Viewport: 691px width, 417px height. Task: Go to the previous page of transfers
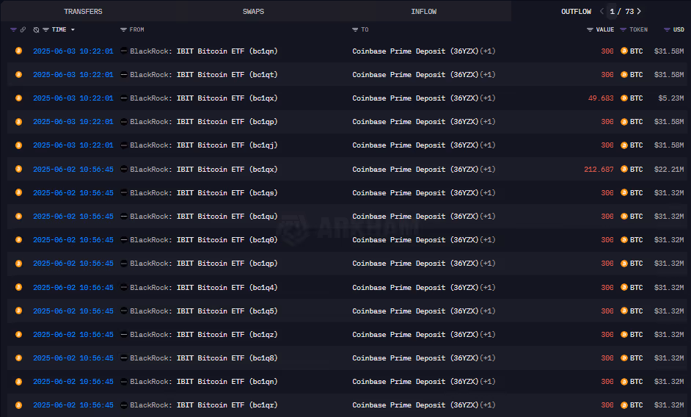(x=602, y=12)
